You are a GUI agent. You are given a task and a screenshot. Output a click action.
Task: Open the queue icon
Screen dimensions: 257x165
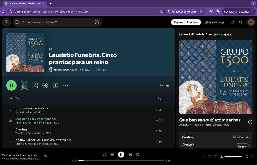coord(209,157)
